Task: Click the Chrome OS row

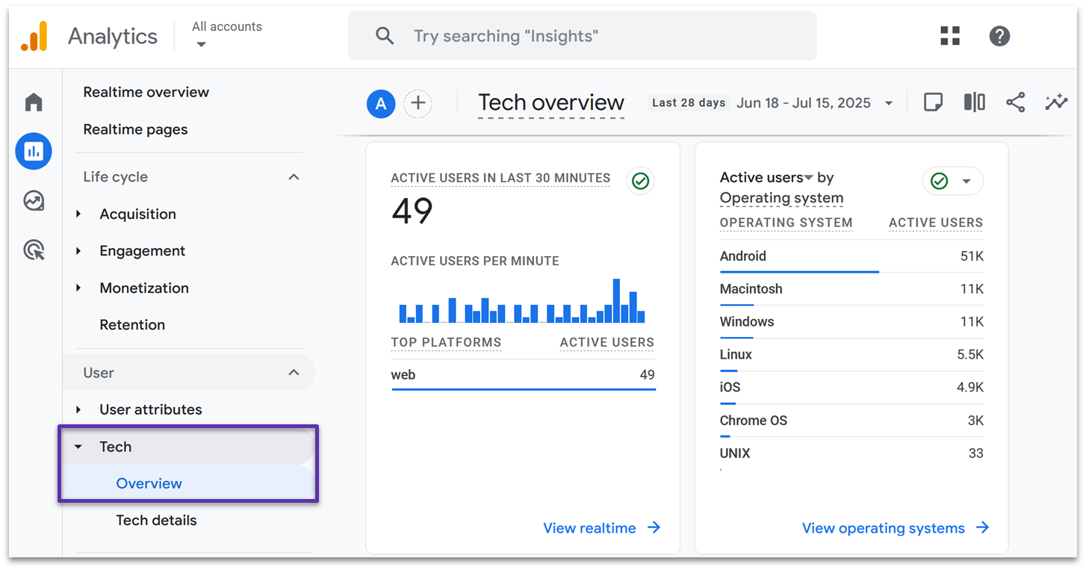Action: click(851, 421)
